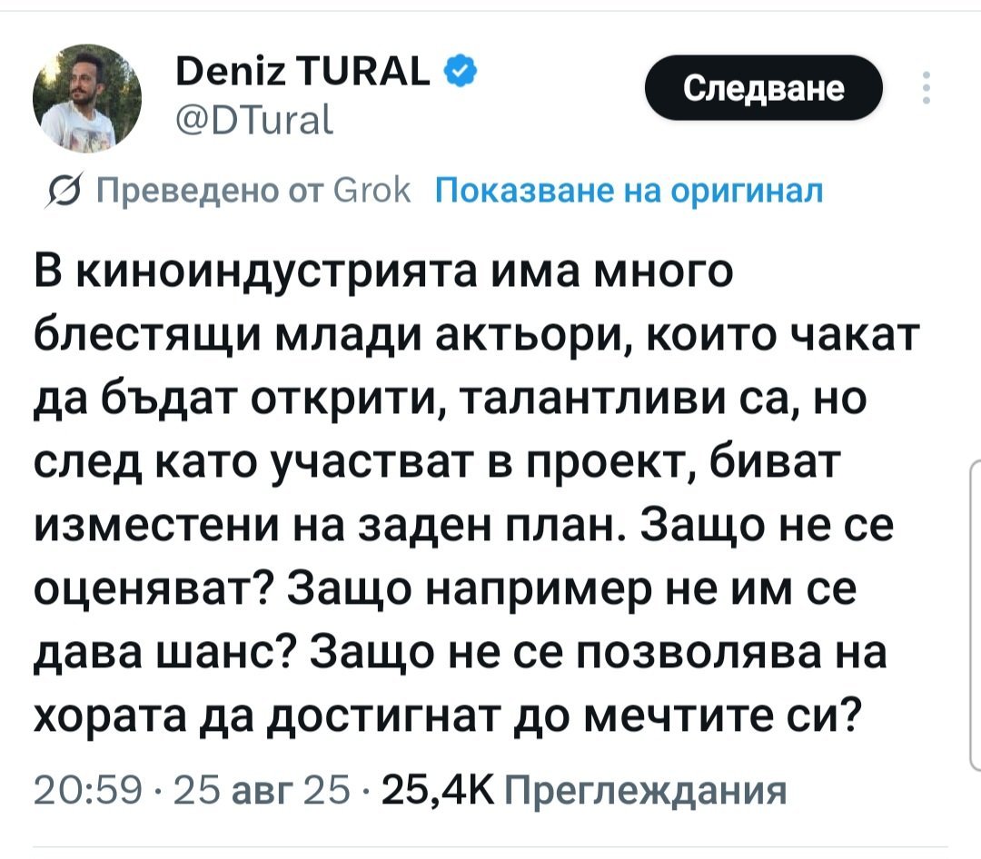Click the blue verified badge
The image size is (981, 859).
pyautogui.click(x=458, y=69)
